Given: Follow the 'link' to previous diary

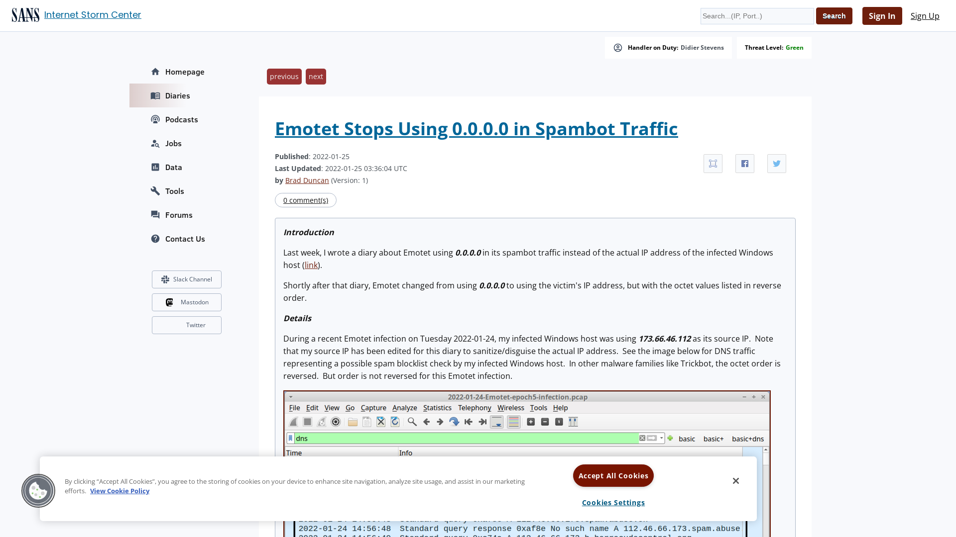Looking at the screenshot, I should click(311, 265).
